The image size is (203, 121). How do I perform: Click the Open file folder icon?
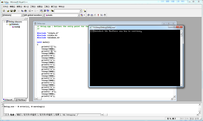[8, 11]
